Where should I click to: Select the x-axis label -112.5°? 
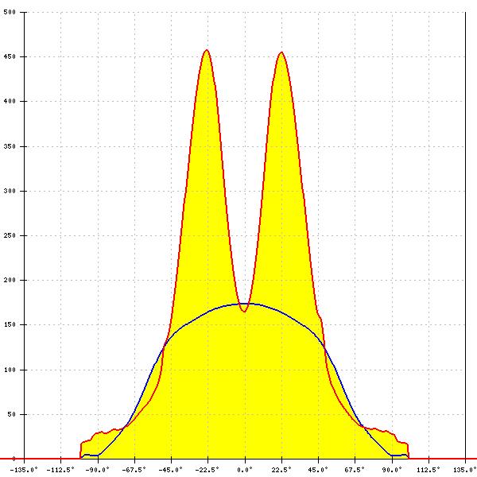click(60, 470)
